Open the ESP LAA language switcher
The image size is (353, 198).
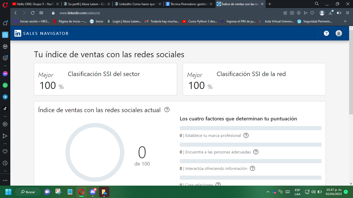pos(297,192)
